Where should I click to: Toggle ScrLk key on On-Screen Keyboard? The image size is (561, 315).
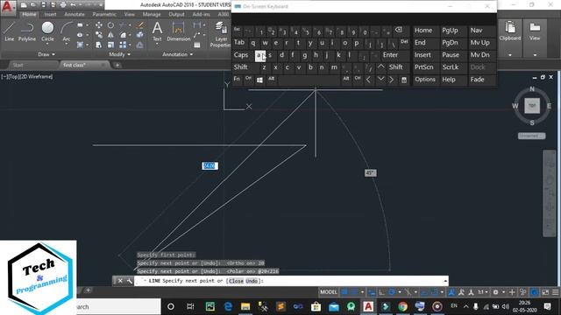pos(450,67)
